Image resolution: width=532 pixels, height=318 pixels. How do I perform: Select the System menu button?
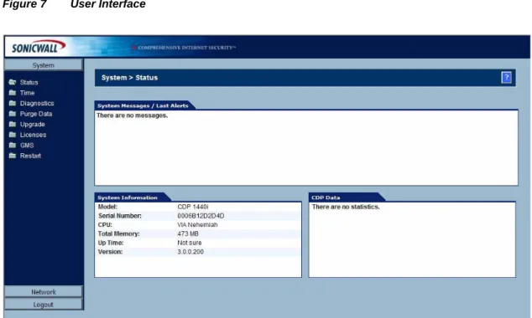(x=44, y=65)
